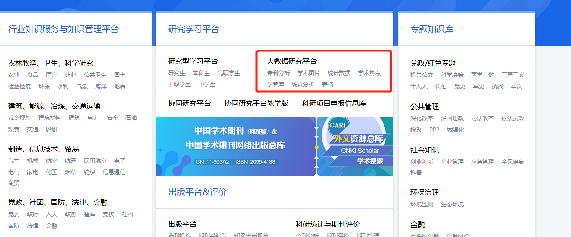Image resolution: width=571 pixels, height=237 pixels.
Task: Open 学术图片 link
Action: coord(309,73)
